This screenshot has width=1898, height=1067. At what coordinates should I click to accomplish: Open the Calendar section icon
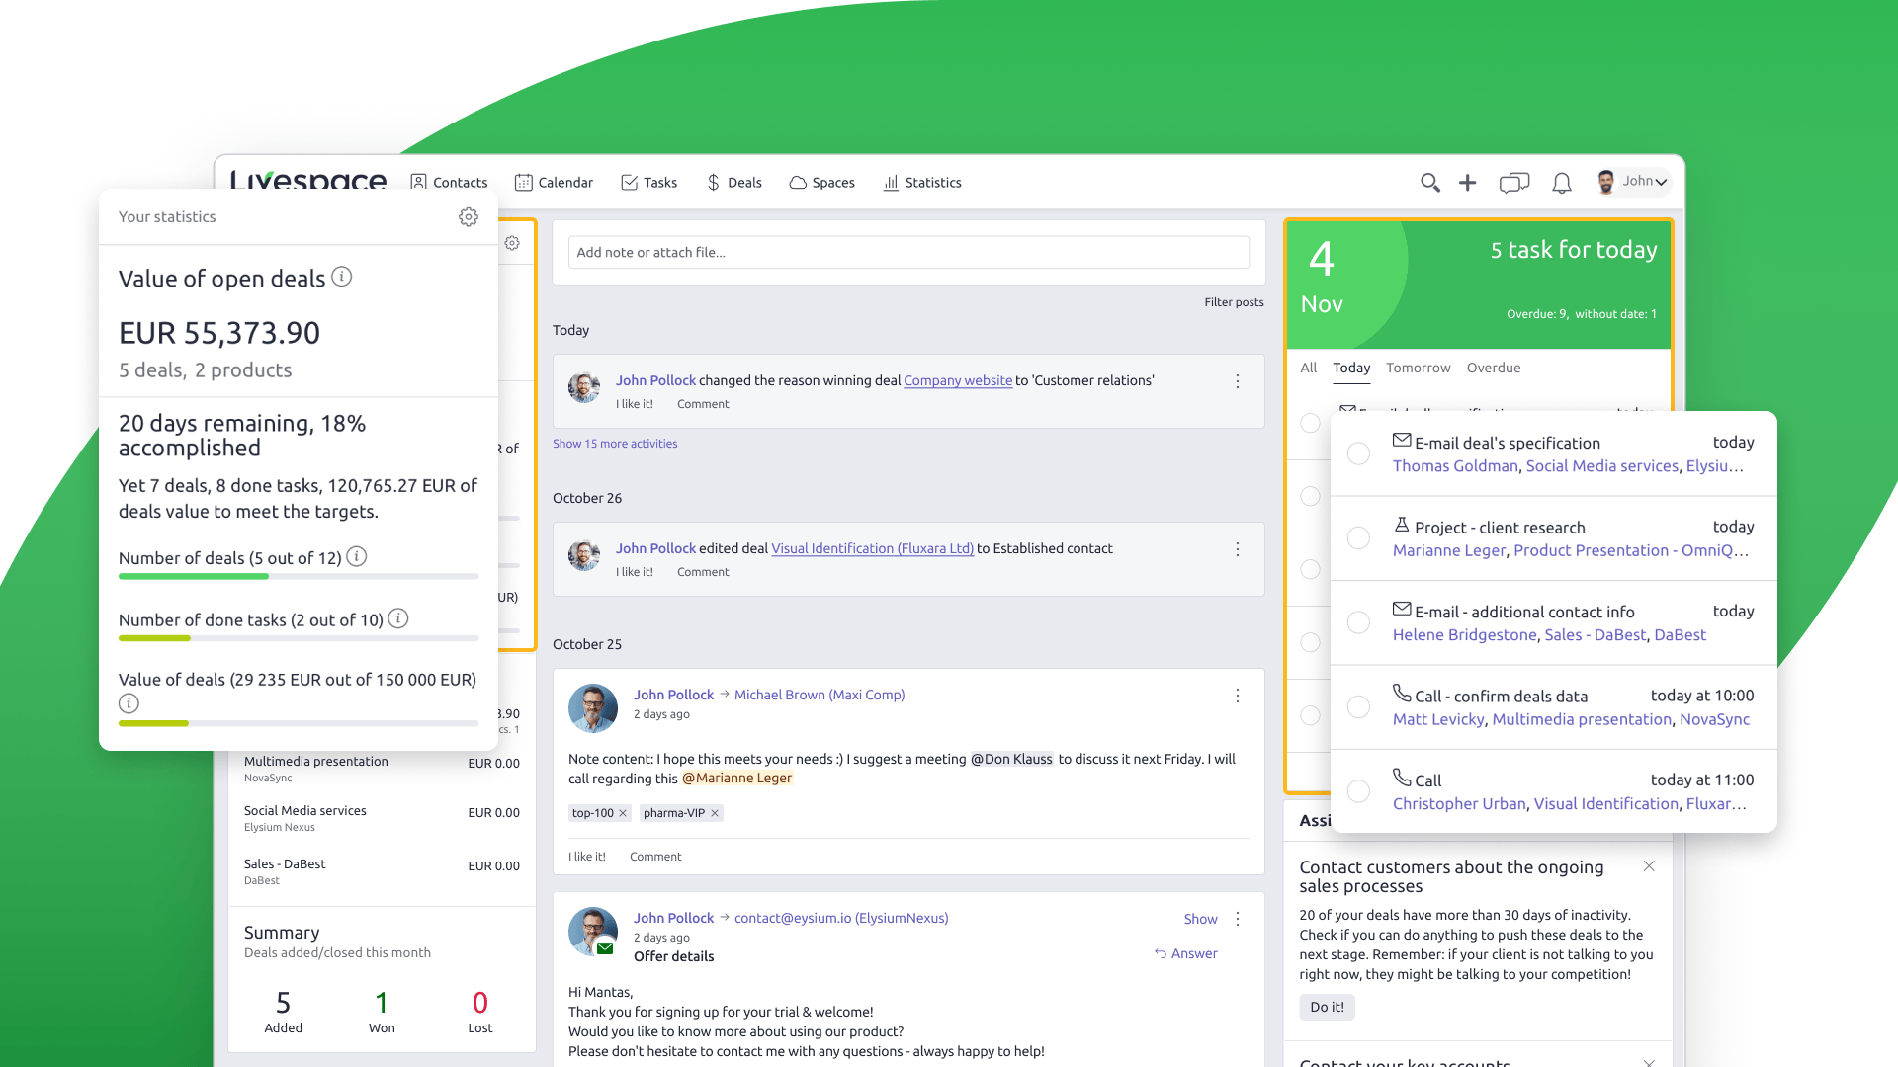523,182
